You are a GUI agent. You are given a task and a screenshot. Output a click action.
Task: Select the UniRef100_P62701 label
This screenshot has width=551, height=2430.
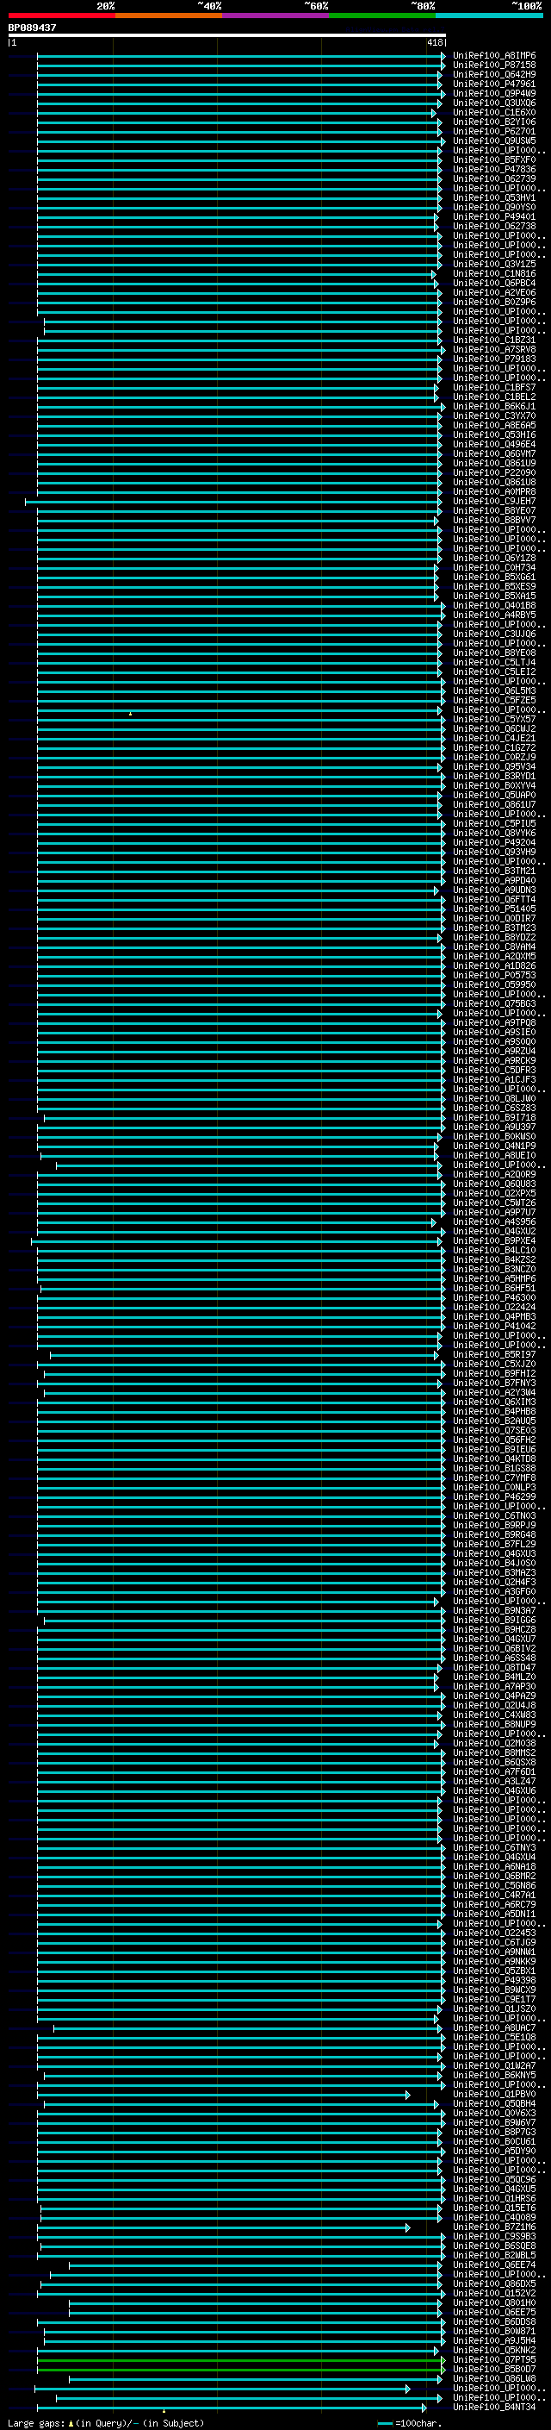point(494,131)
